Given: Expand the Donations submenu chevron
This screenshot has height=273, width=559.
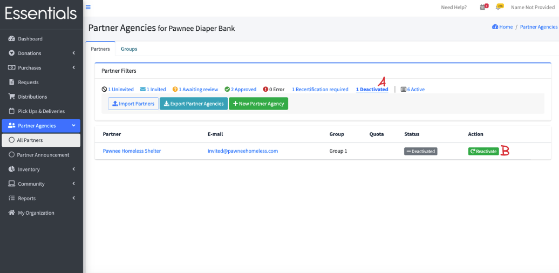Looking at the screenshot, I should click(x=74, y=53).
